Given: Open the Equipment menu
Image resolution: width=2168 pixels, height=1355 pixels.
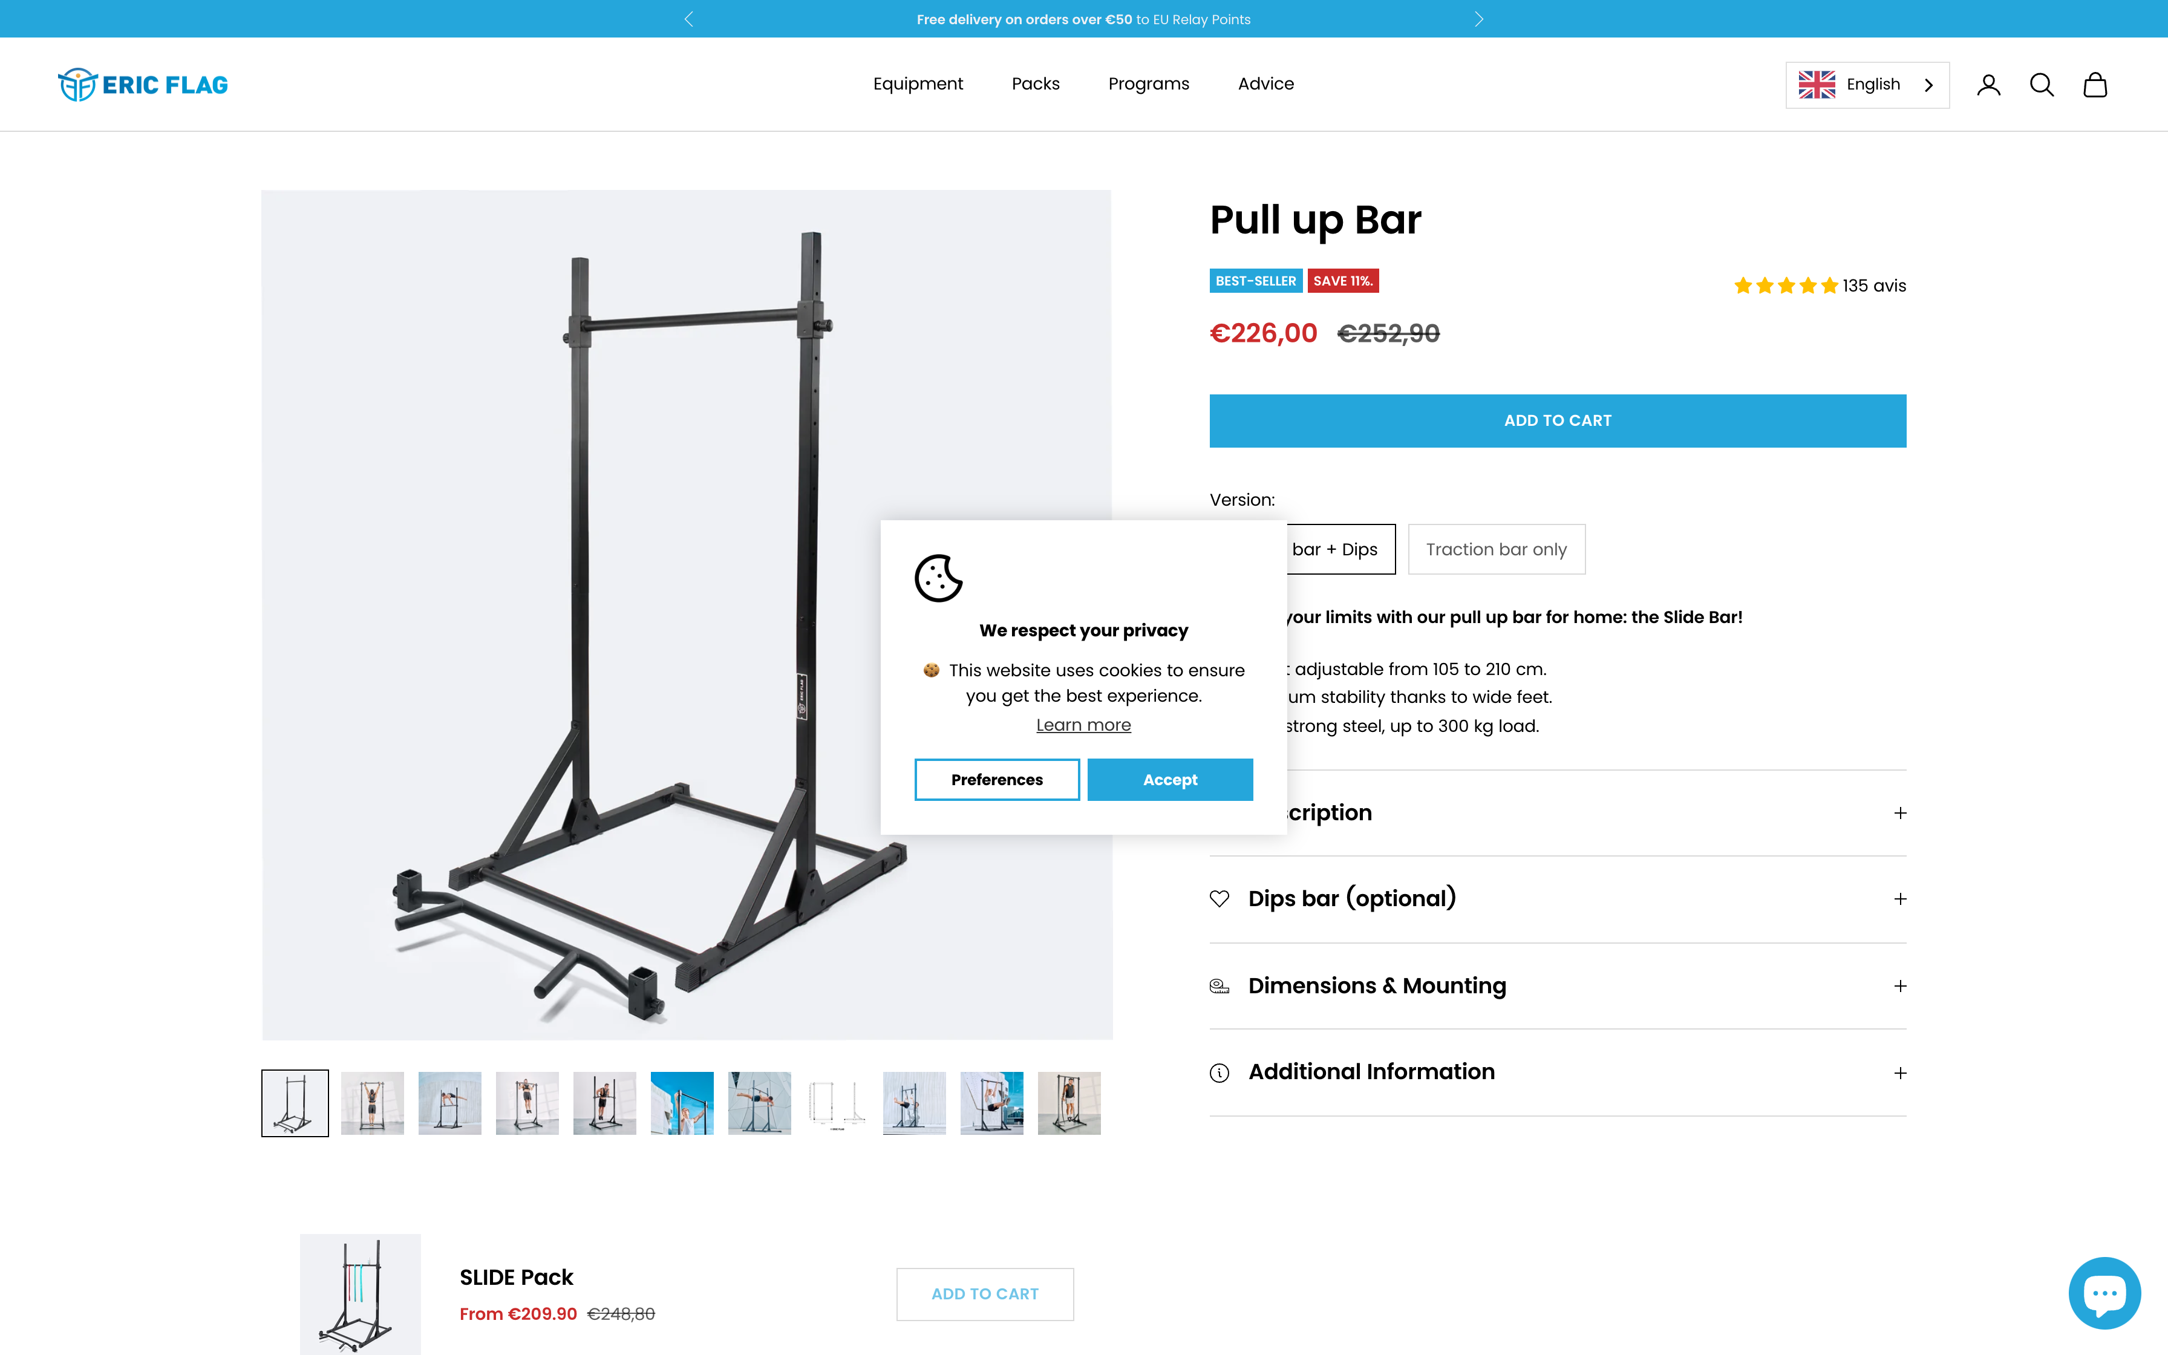Looking at the screenshot, I should [918, 84].
